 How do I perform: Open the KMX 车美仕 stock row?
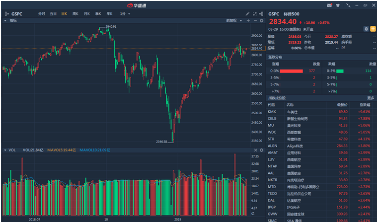coord(320,112)
